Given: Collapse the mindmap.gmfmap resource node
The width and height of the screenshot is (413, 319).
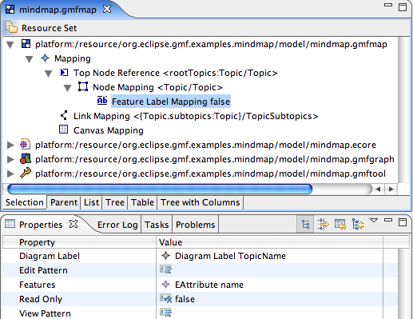Looking at the screenshot, I should (10, 45).
